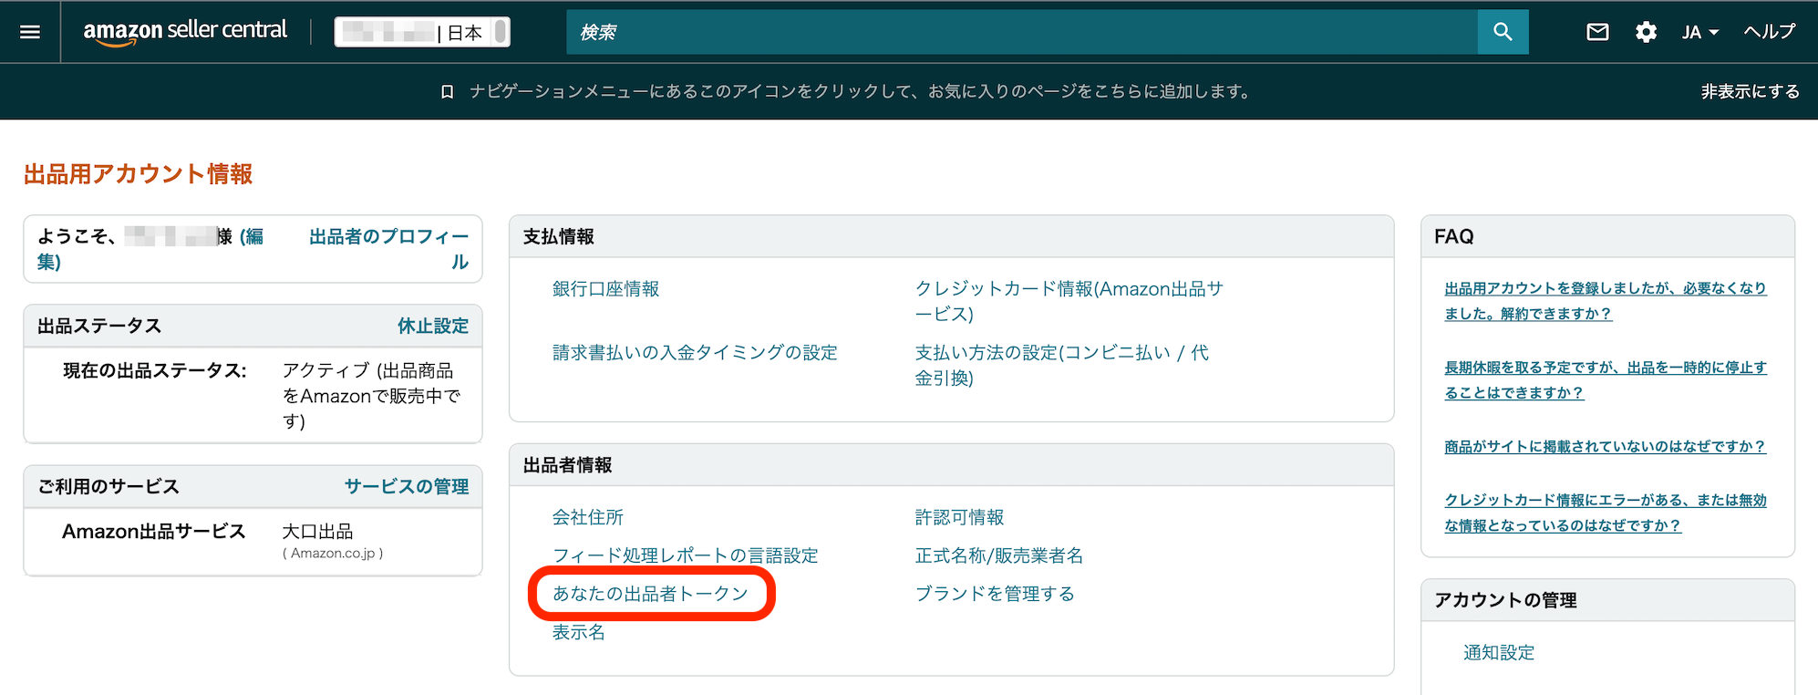This screenshot has height=695, width=1818.
Task: Click the 会社住所 link
Action: (587, 517)
